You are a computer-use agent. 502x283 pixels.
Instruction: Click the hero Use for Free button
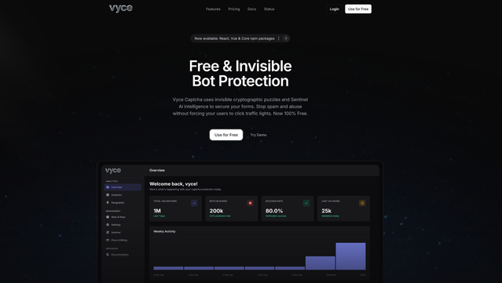[226, 135]
